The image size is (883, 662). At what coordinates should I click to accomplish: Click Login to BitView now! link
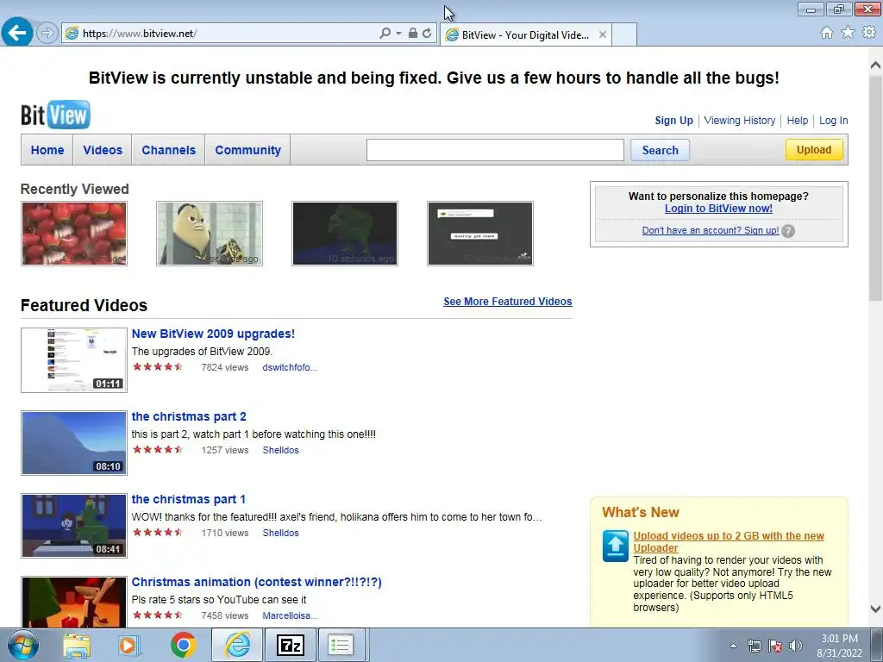click(718, 209)
